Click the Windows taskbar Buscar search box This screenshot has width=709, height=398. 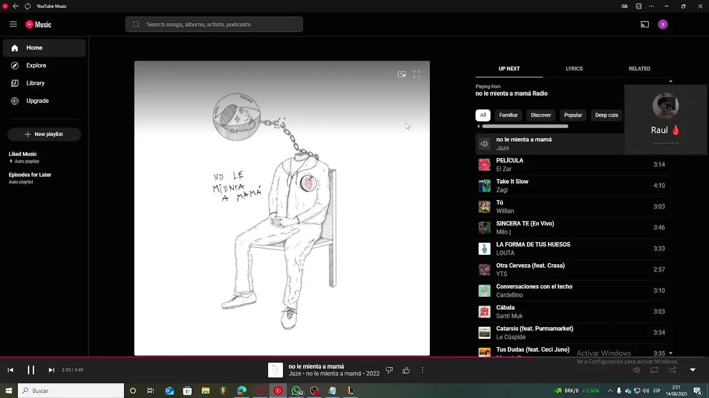click(71, 391)
